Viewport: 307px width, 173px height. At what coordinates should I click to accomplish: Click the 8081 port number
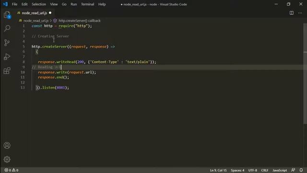[61, 87]
